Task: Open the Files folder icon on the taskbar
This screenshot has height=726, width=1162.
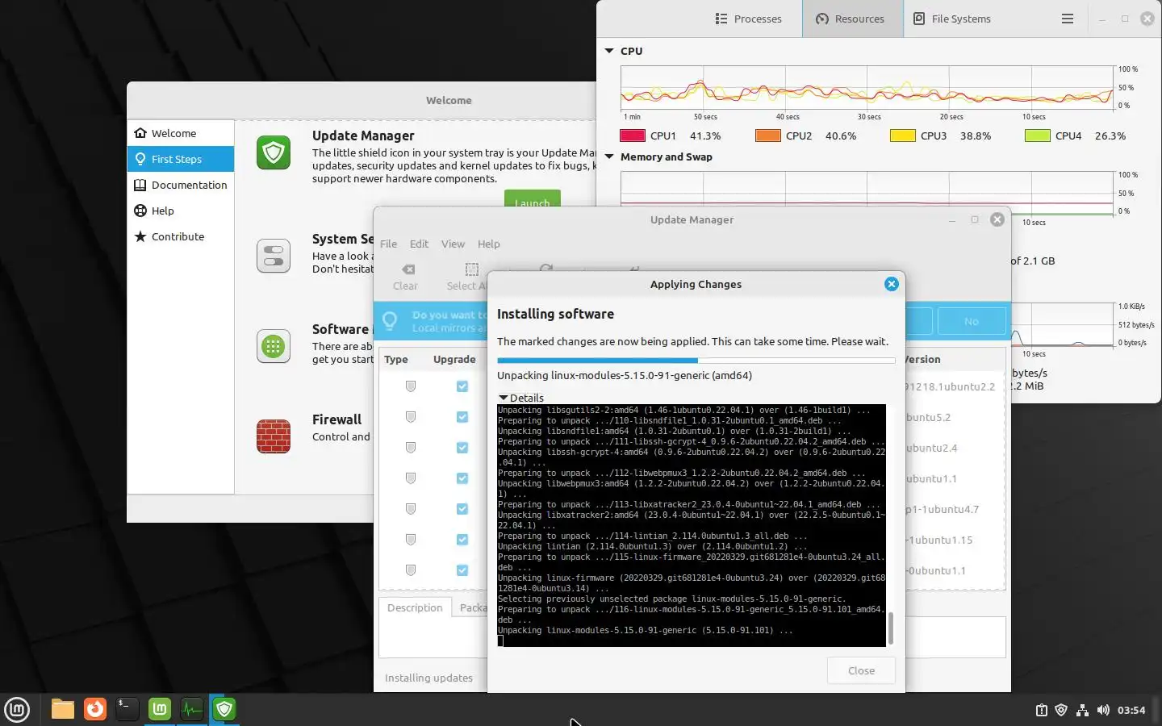Action: point(63,709)
